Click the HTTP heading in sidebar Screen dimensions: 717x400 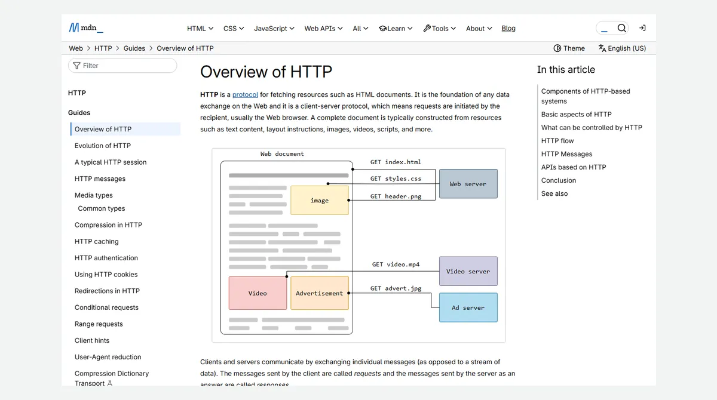77,93
